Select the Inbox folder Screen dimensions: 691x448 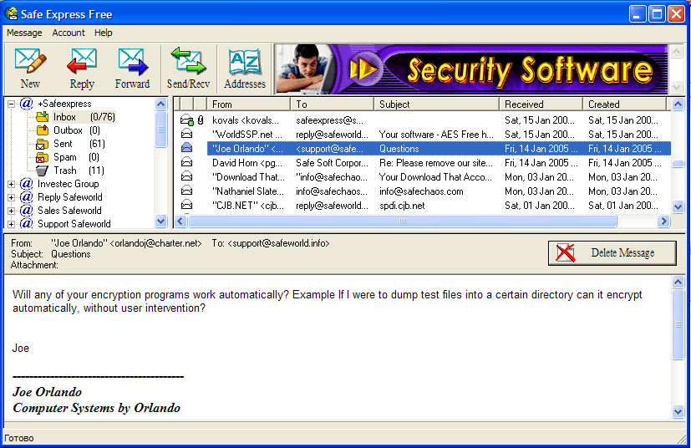[84, 117]
